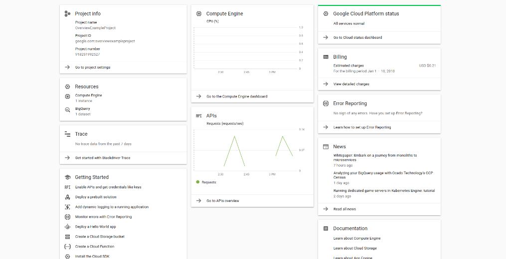The width and height of the screenshot is (506, 259).
Task: Click the Project number value 918251992527
Action: click(x=87, y=54)
